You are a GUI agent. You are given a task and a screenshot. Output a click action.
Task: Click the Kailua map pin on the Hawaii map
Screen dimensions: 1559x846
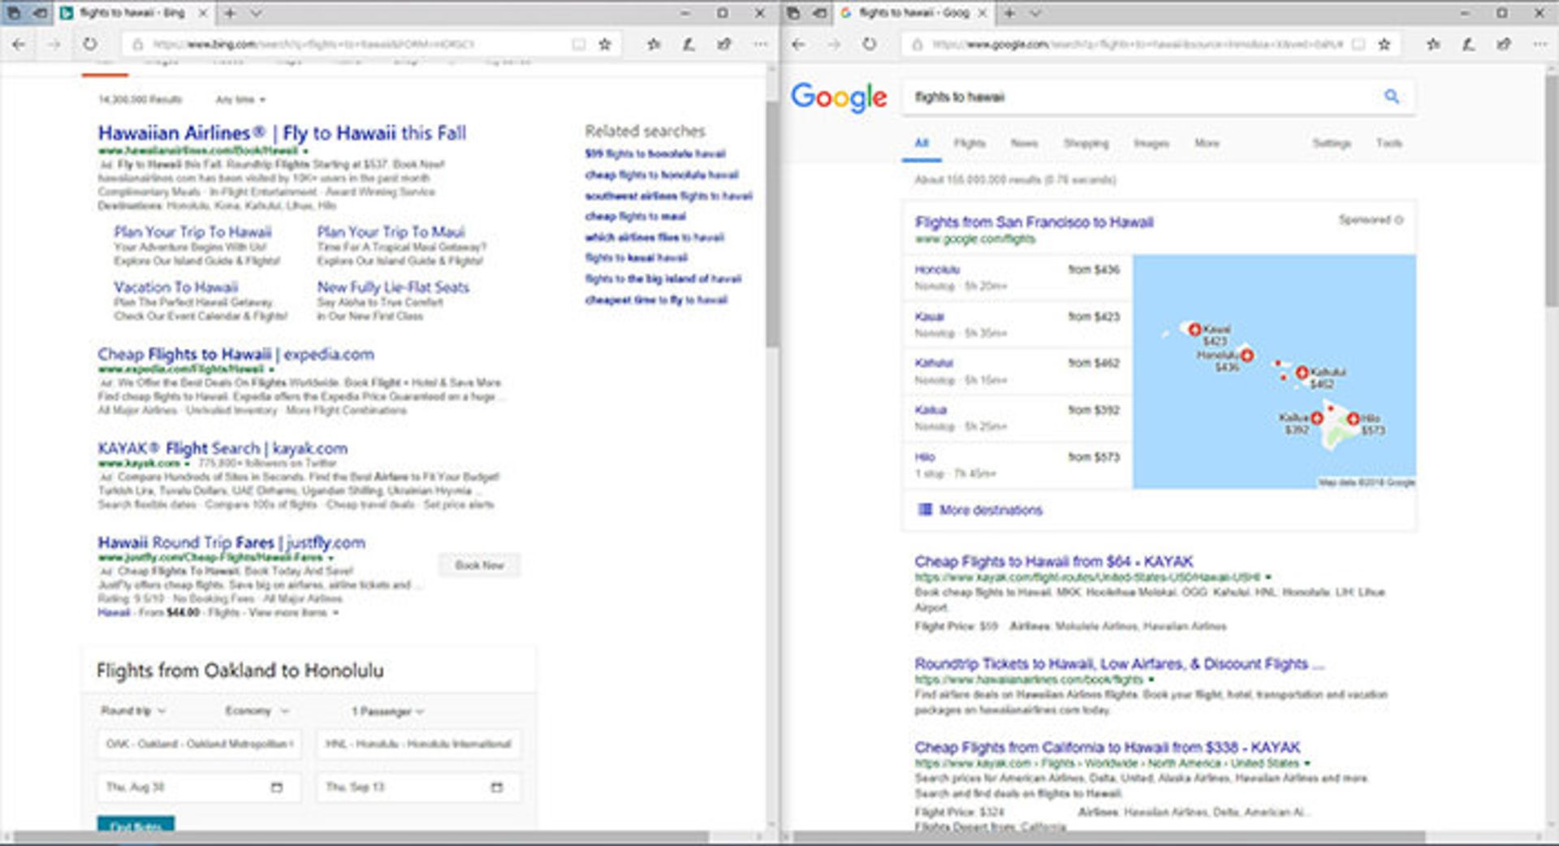[1316, 418]
